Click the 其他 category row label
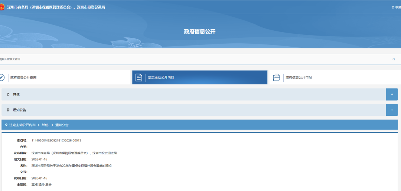The width and height of the screenshot is (401, 191). 16,94
